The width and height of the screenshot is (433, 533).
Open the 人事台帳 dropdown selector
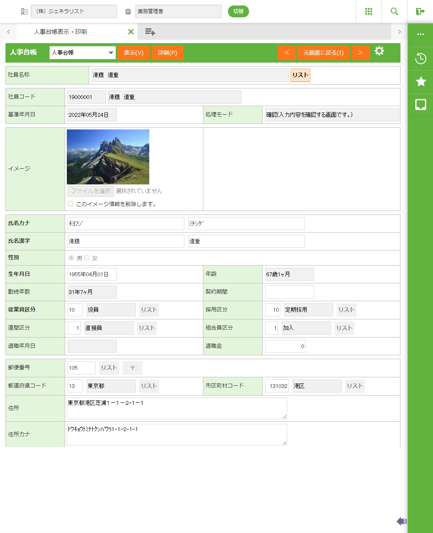tap(82, 53)
